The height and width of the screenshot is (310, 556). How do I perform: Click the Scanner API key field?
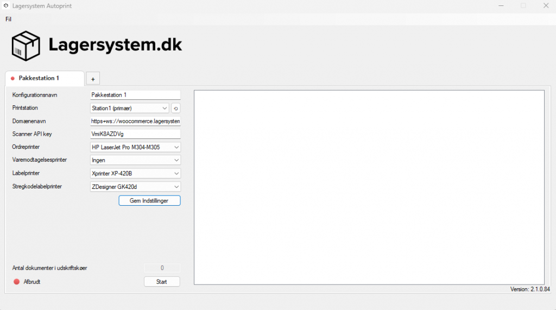click(135, 134)
